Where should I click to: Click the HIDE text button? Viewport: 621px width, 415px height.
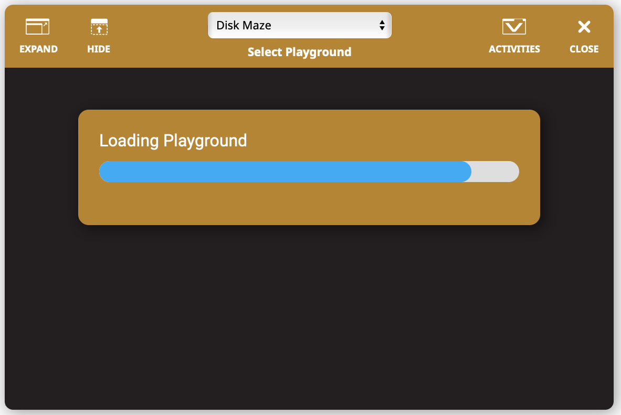99,49
